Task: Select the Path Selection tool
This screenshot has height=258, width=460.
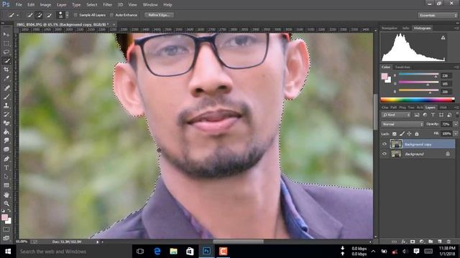Action: coord(6,177)
